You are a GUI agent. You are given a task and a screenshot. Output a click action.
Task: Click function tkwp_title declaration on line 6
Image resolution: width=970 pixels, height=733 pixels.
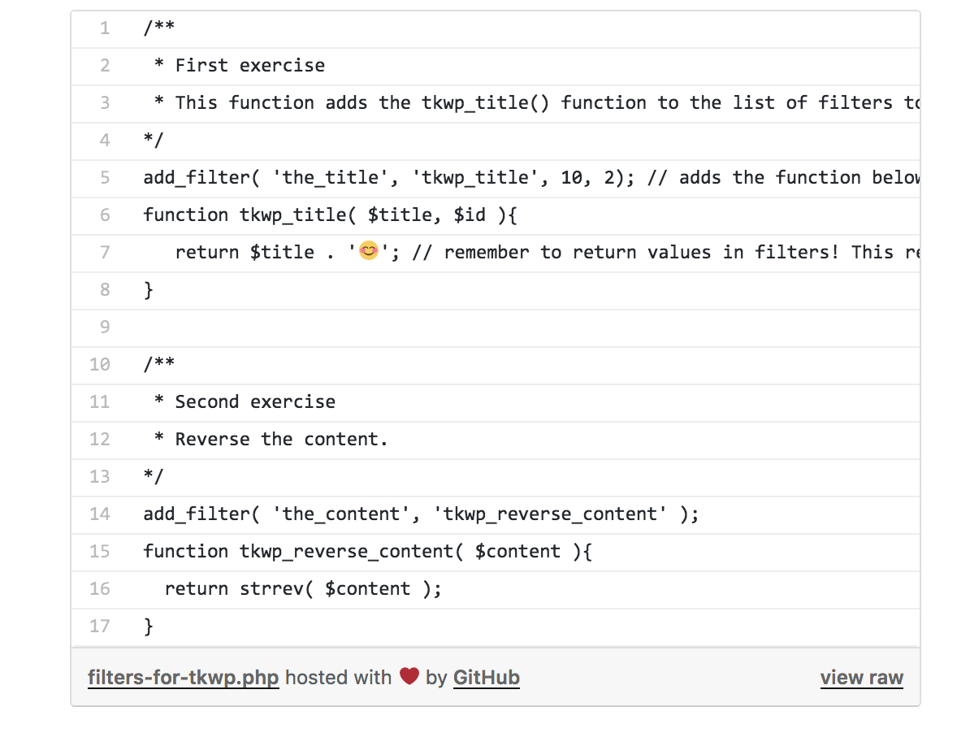(x=330, y=215)
